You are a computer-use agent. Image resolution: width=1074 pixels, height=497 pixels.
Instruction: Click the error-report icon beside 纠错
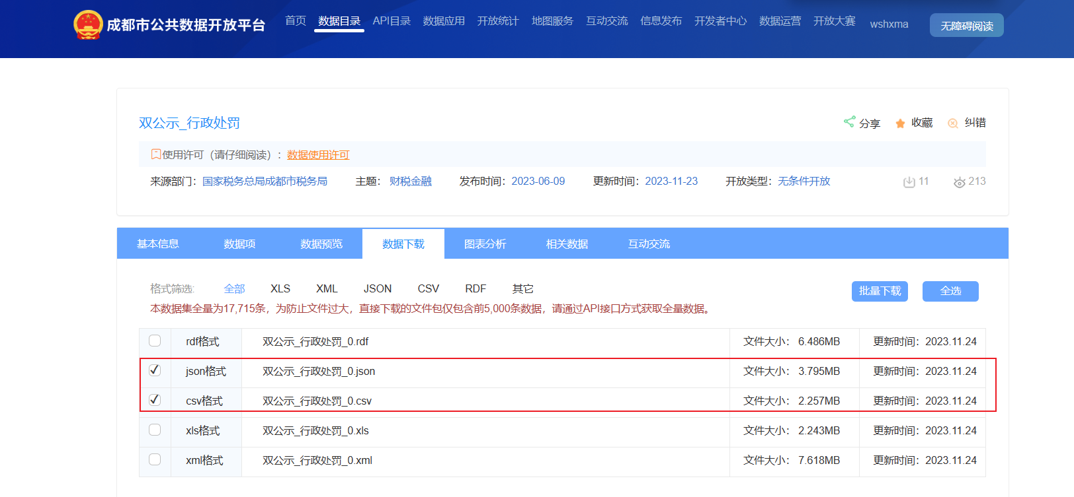(953, 123)
